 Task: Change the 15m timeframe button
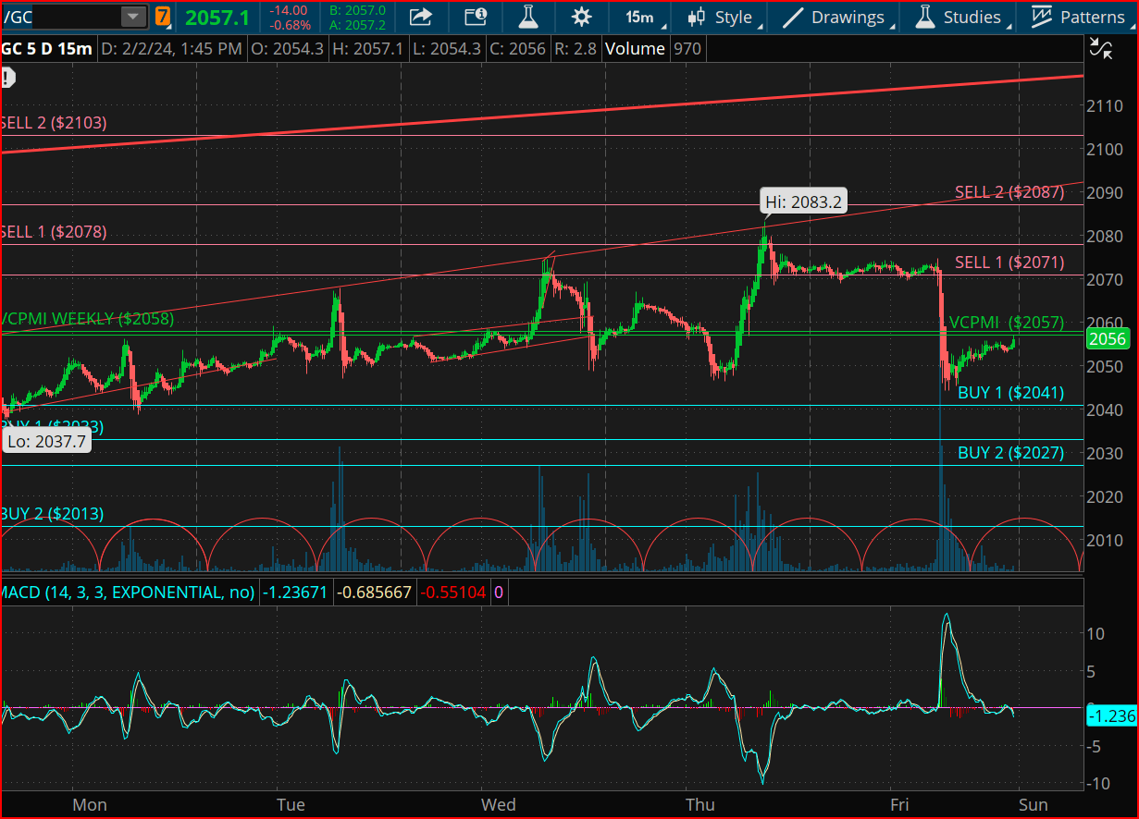[638, 17]
